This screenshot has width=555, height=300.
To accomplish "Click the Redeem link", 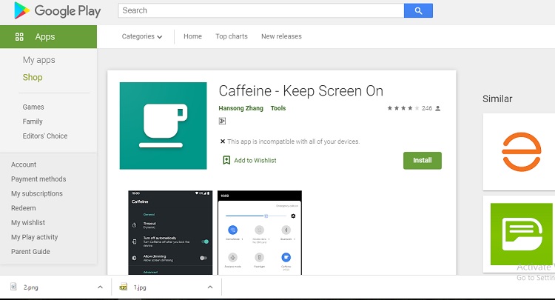I will (24, 208).
